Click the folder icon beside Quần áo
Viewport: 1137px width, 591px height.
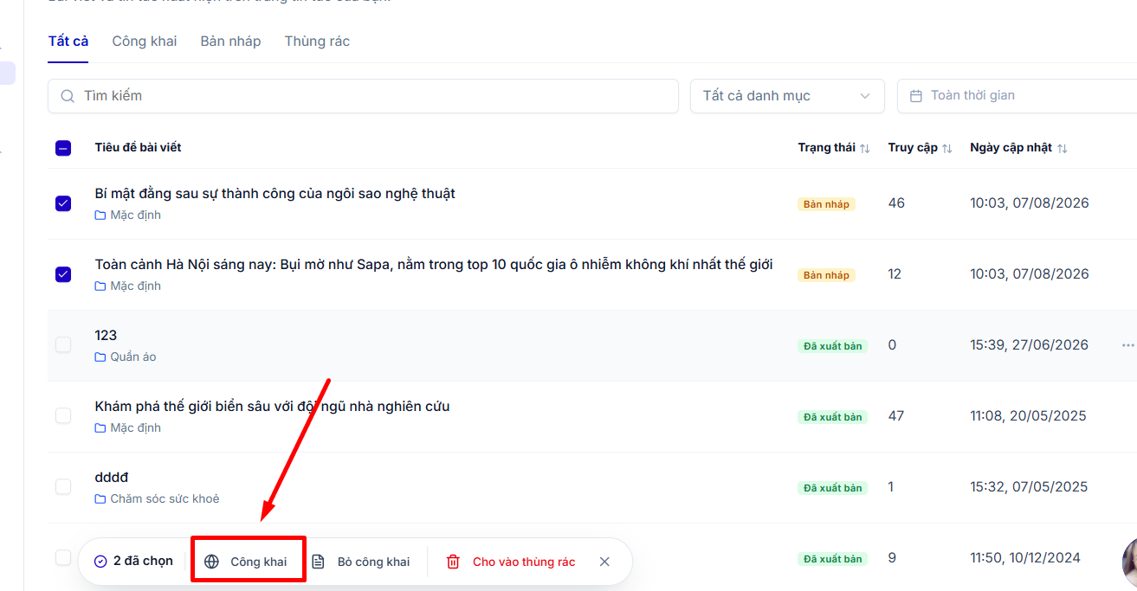click(x=100, y=357)
